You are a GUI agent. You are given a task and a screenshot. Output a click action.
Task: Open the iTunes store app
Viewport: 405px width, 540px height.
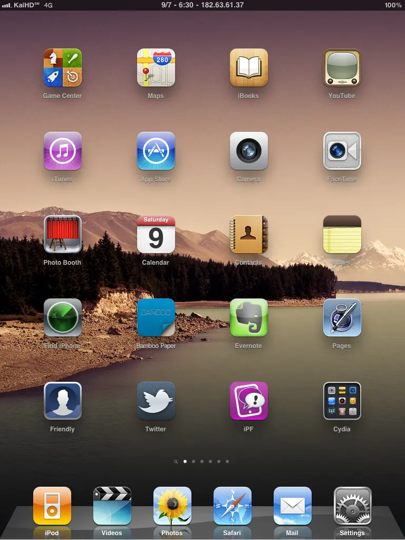pos(62,151)
